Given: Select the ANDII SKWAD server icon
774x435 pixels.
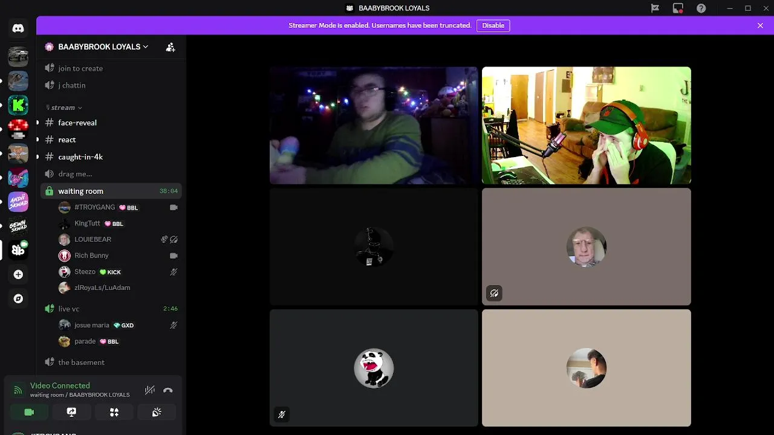Looking at the screenshot, I should coord(18,202).
